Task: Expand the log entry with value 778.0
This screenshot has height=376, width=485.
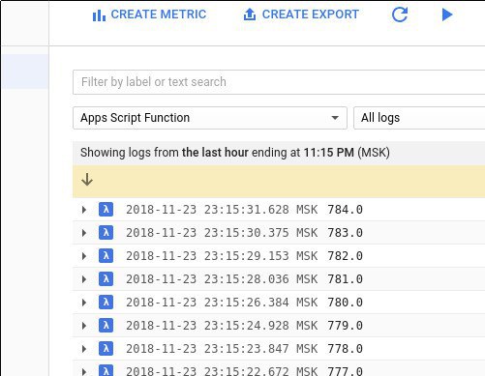Action: coord(84,349)
